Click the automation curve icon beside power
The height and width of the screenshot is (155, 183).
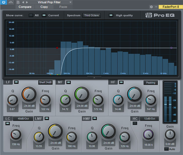(11, 2)
